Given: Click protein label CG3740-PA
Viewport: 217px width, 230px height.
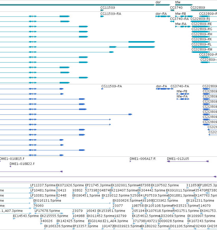Looking at the screenshot, I should click(180, 86).
